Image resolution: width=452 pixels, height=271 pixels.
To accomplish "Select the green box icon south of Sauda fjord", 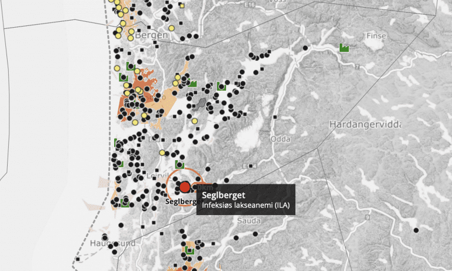I will point(190,250).
